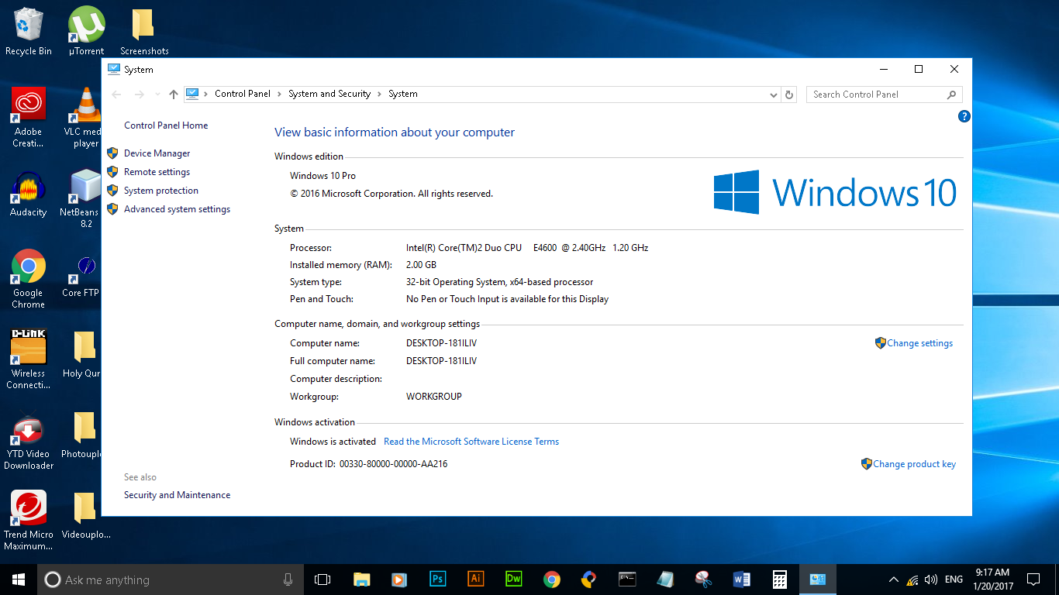The image size is (1059, 595).
Task: Open System protection link
Action: (161, 191)
